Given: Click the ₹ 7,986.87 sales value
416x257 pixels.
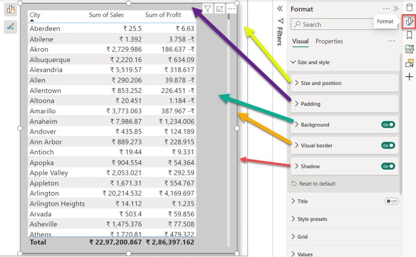Looking at the screenshot, I should point(126,121).
